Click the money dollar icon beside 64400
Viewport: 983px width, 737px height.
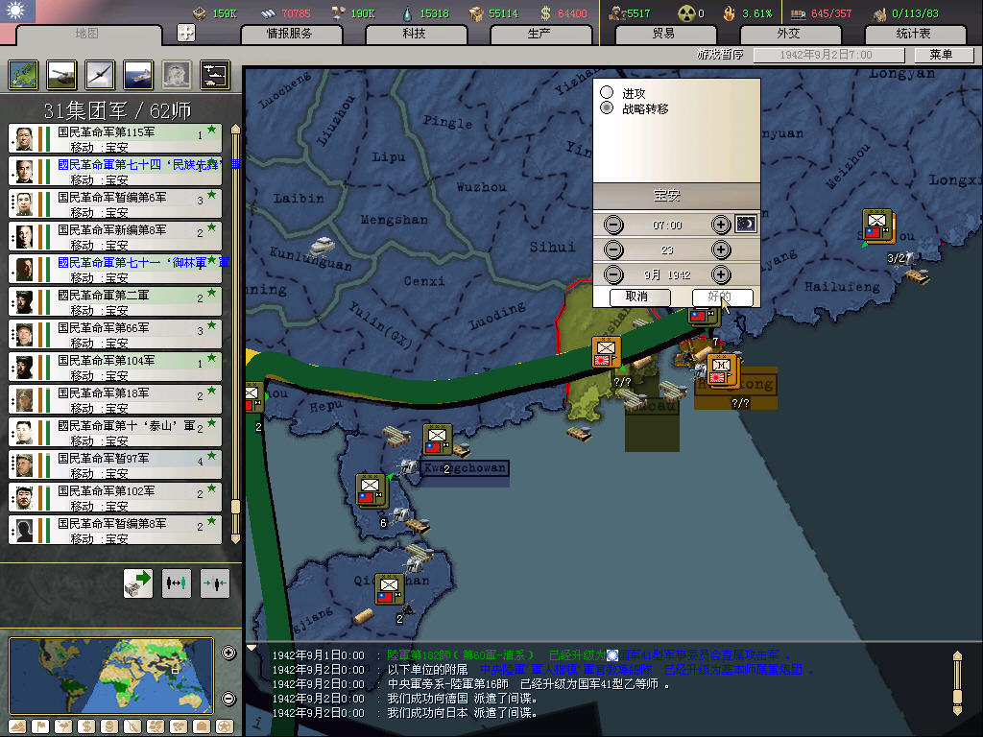coord(546,13)
